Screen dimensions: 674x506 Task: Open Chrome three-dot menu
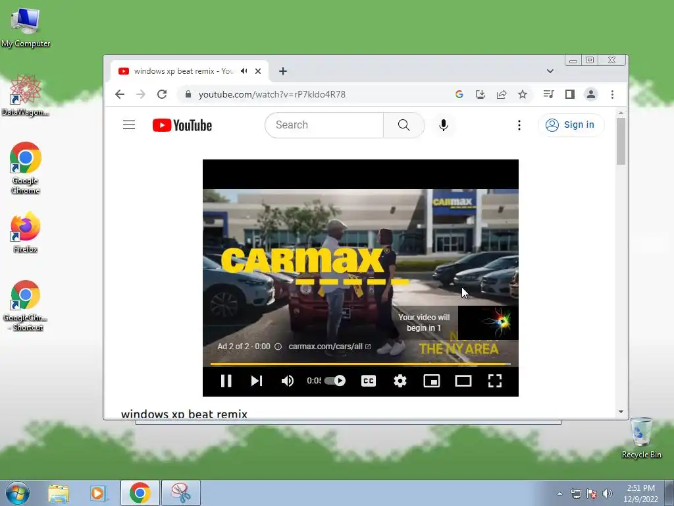612,94
